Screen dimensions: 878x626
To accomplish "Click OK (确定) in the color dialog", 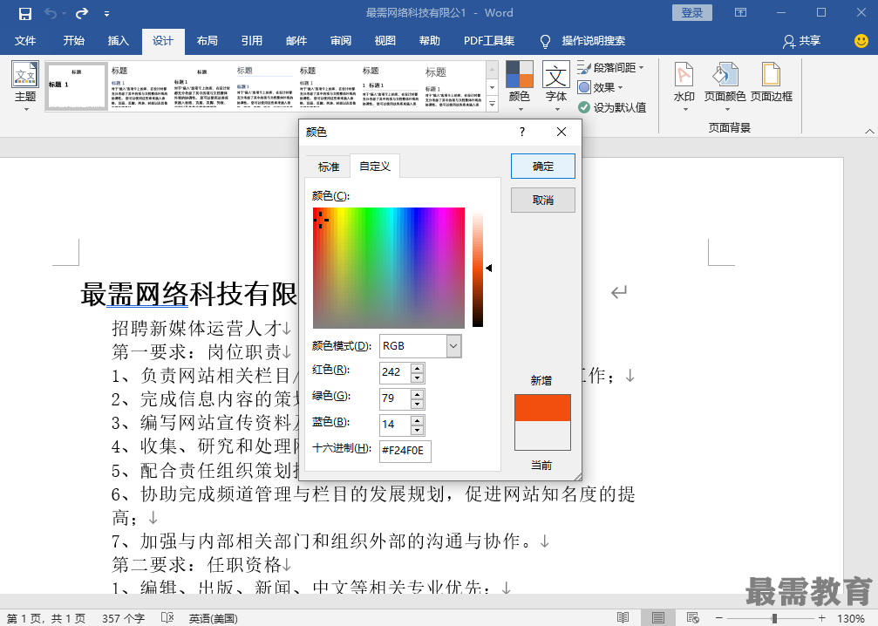I will [x=542, y=167].
